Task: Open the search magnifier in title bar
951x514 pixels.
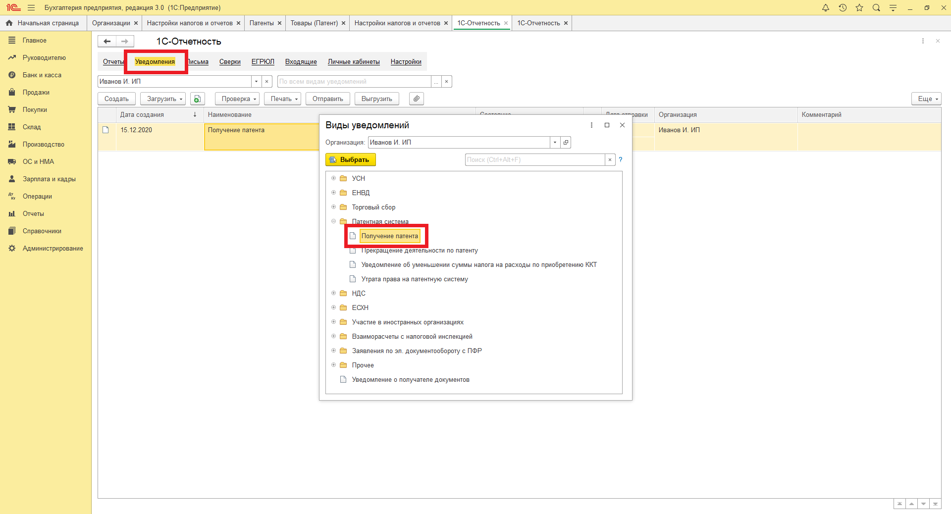Action: (x=876, y=8)
